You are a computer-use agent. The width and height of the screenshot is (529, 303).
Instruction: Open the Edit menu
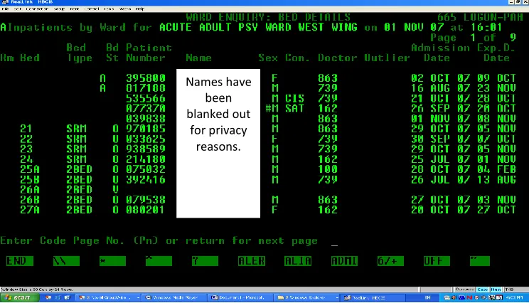(18, 9)
